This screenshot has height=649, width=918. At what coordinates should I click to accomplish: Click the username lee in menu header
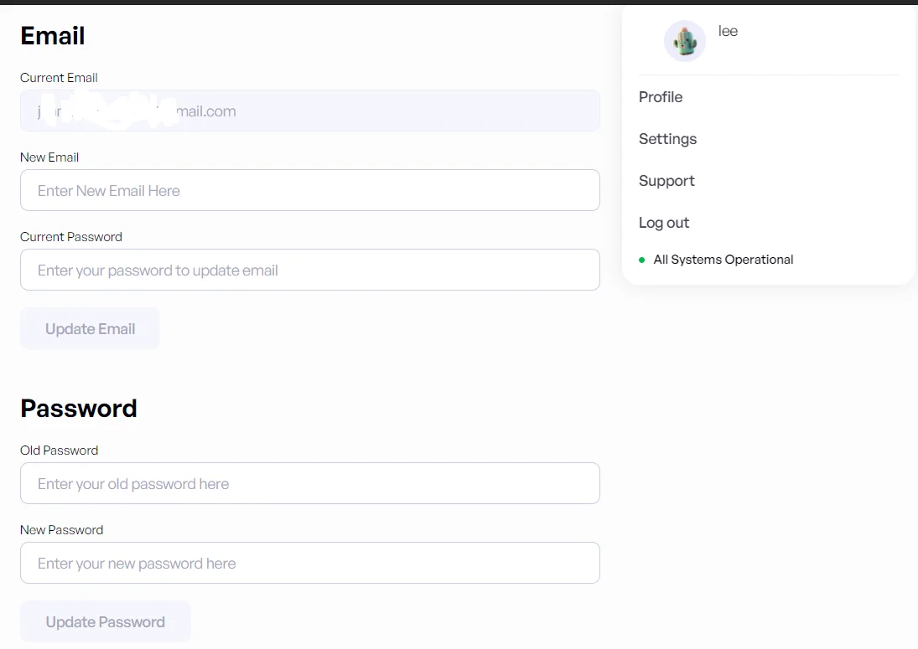click(728, 31)
